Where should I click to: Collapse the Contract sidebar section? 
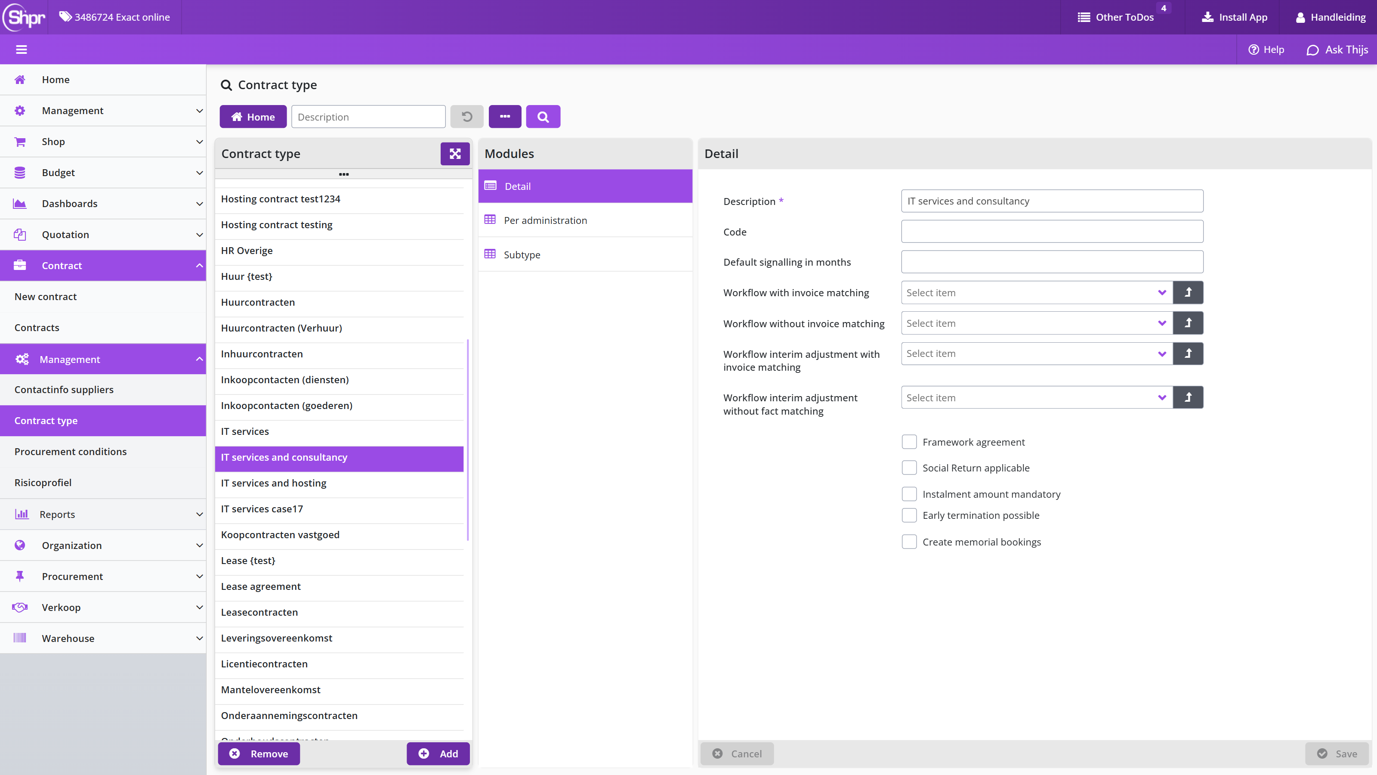point(103,266)
